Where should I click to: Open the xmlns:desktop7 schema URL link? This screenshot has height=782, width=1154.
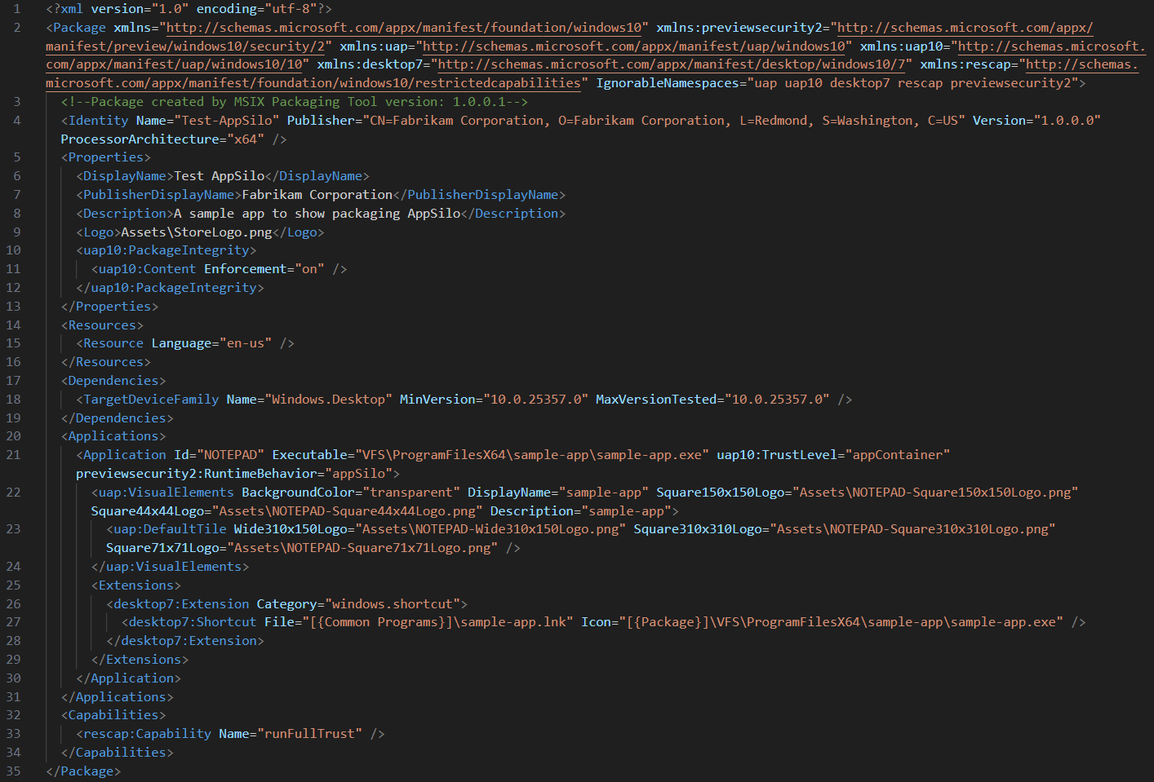(x=672, y=64)
